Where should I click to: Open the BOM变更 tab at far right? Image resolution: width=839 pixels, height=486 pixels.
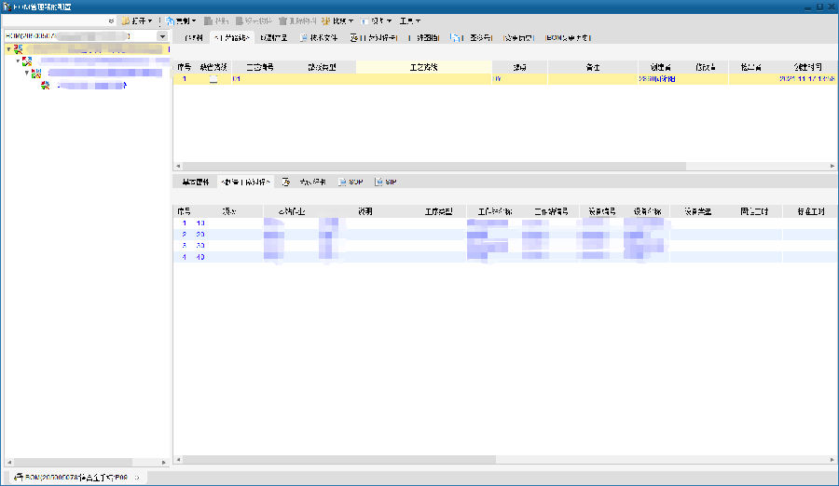[568, 37]
